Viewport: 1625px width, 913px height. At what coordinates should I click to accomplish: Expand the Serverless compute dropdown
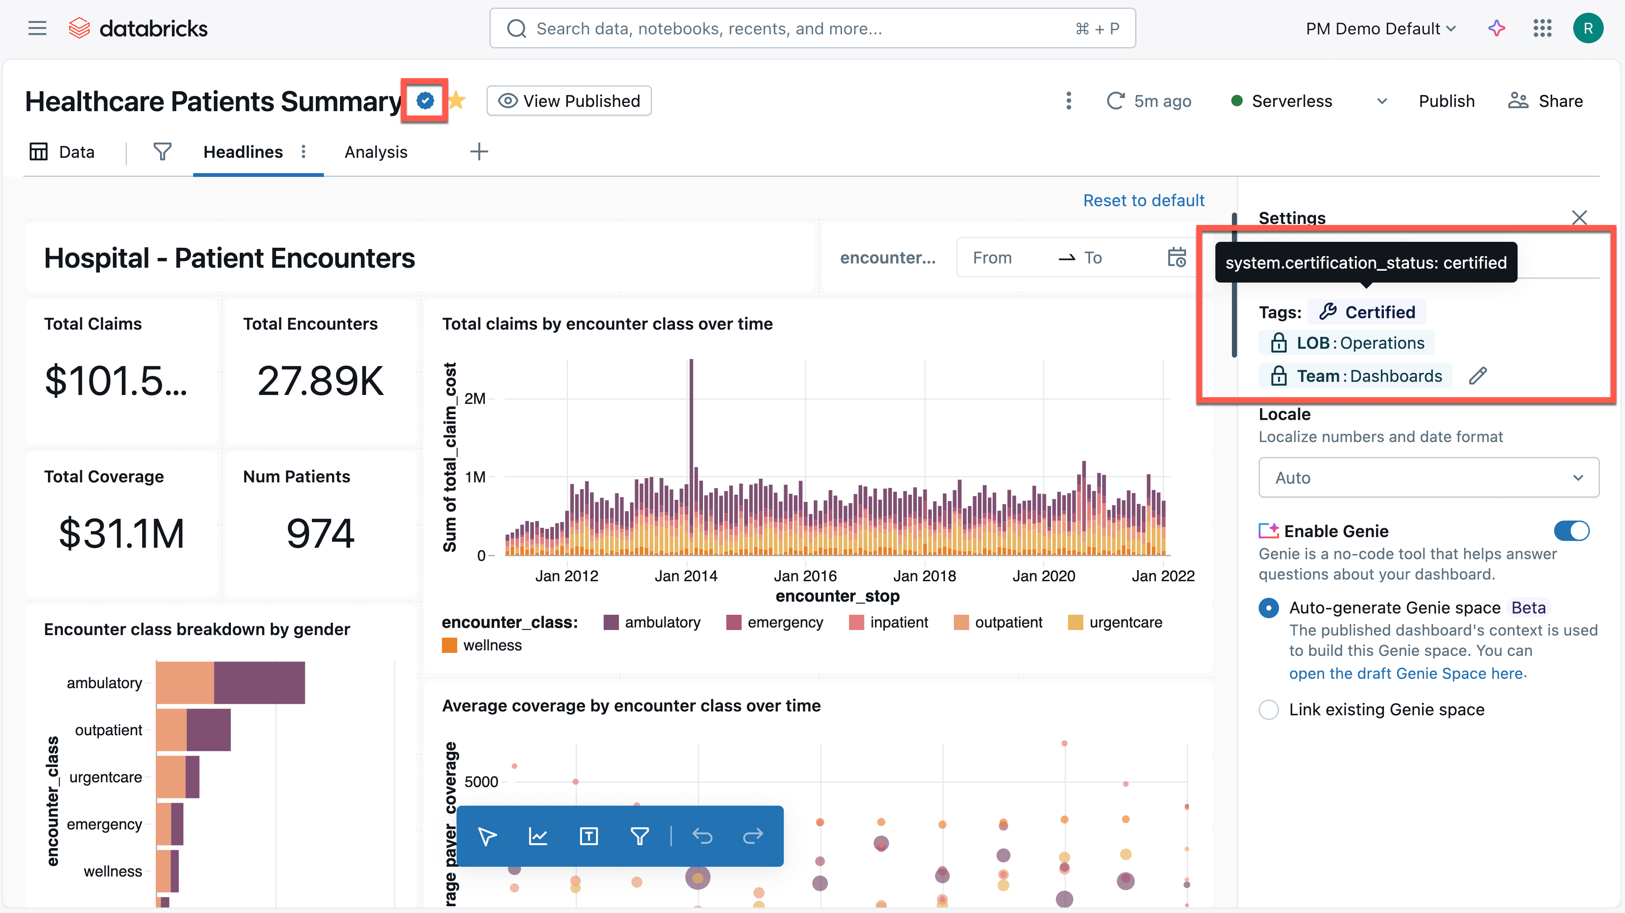(x=1381, y=101)
